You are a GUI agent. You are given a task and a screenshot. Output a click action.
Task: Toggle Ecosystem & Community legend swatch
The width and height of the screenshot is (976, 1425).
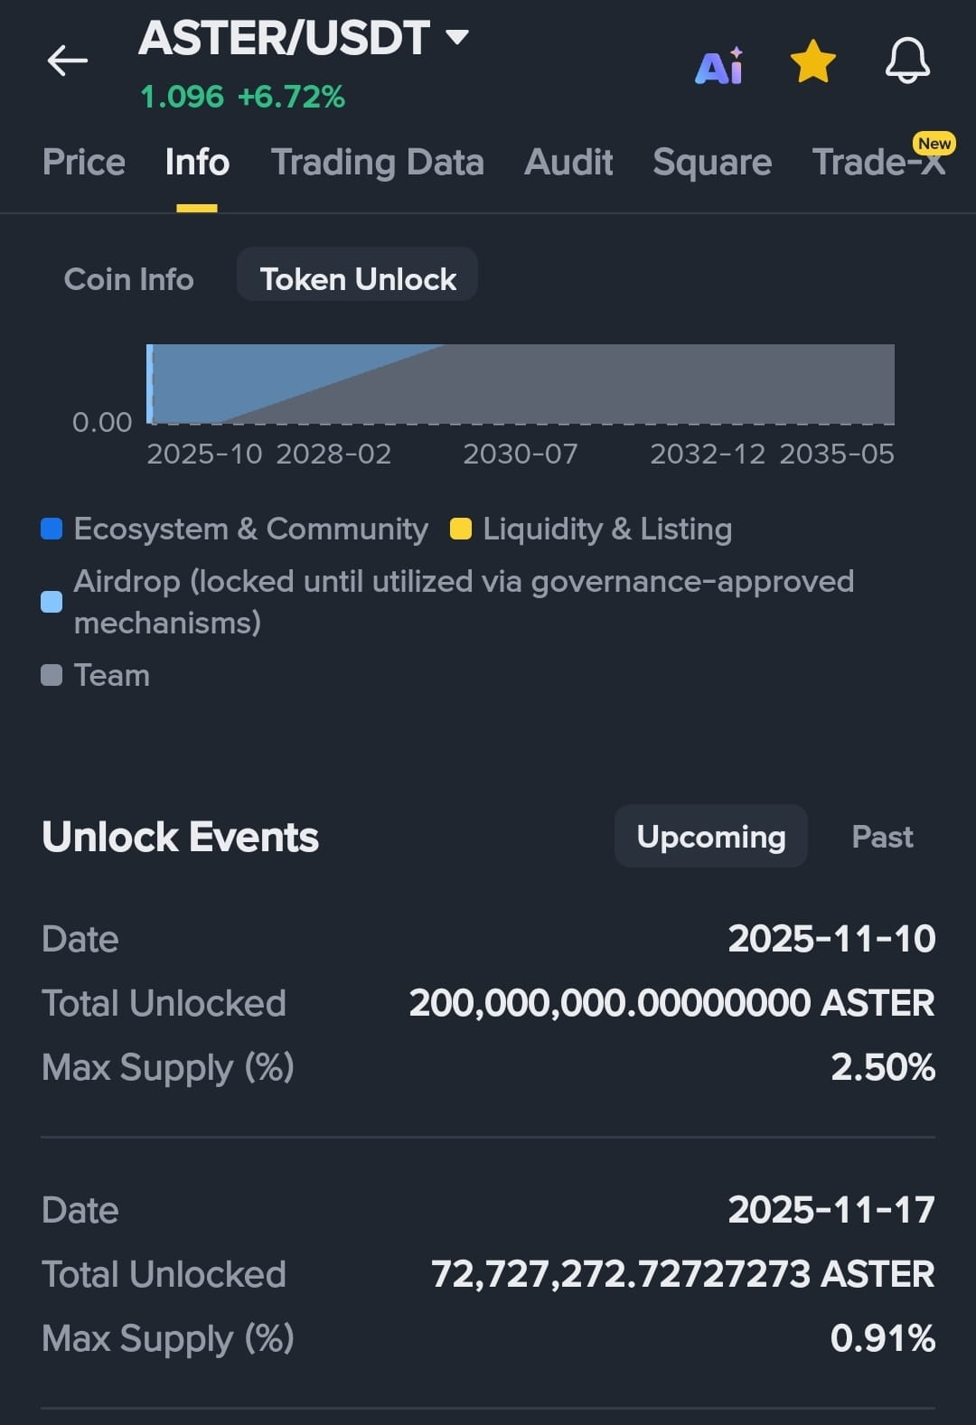click(52, 529)
